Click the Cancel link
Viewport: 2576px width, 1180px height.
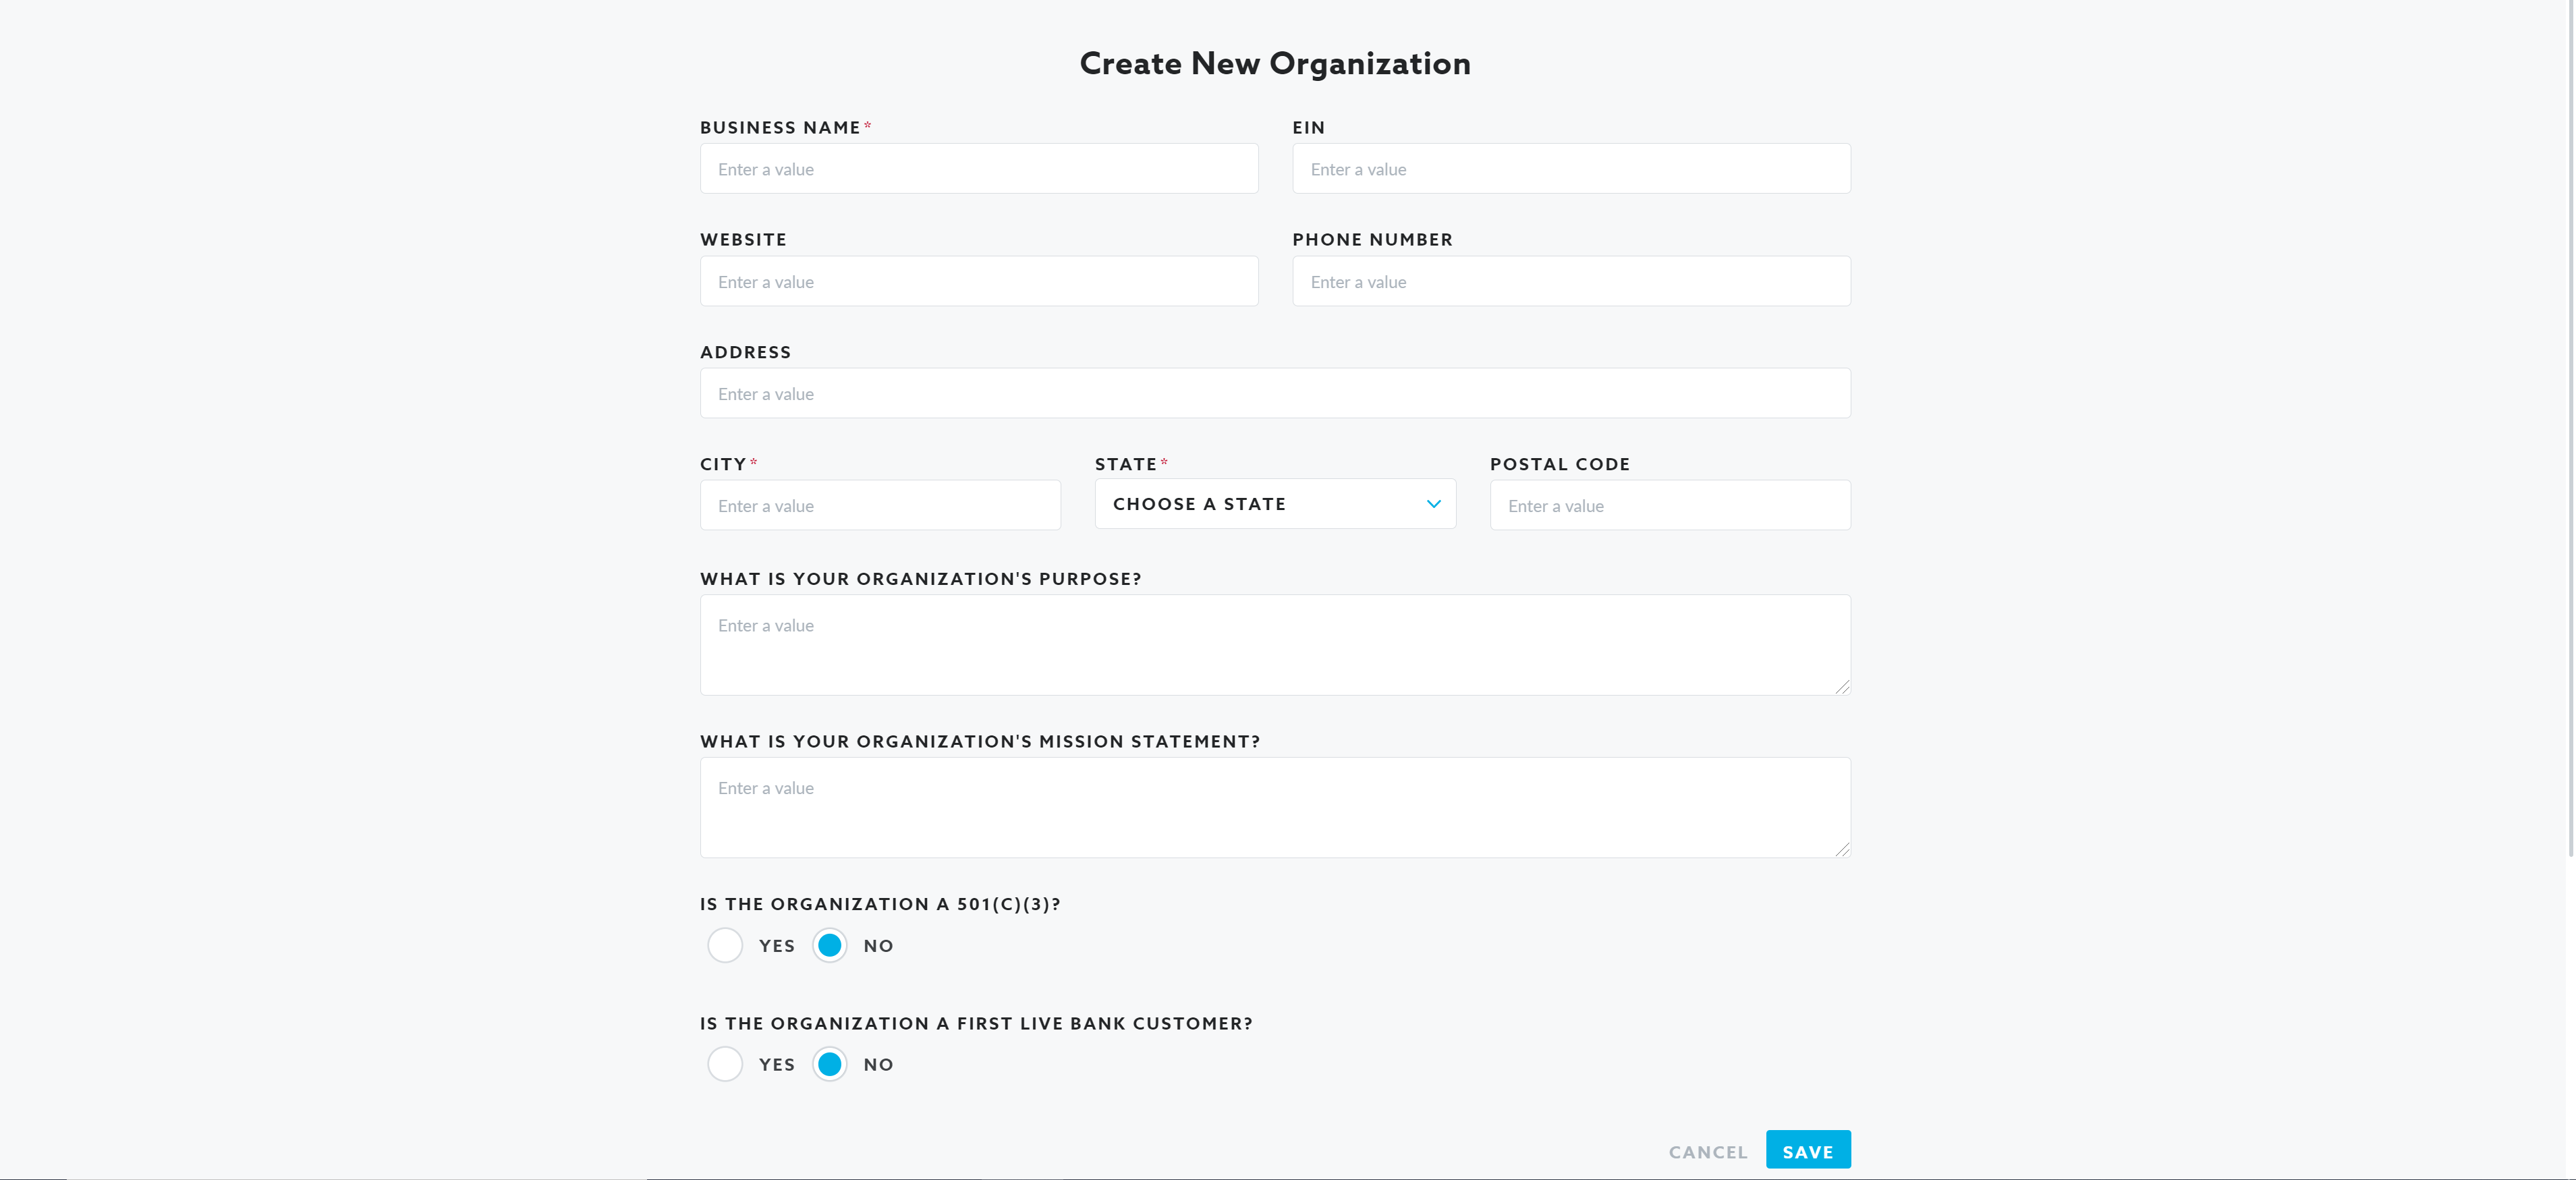click(1707, 1152)
